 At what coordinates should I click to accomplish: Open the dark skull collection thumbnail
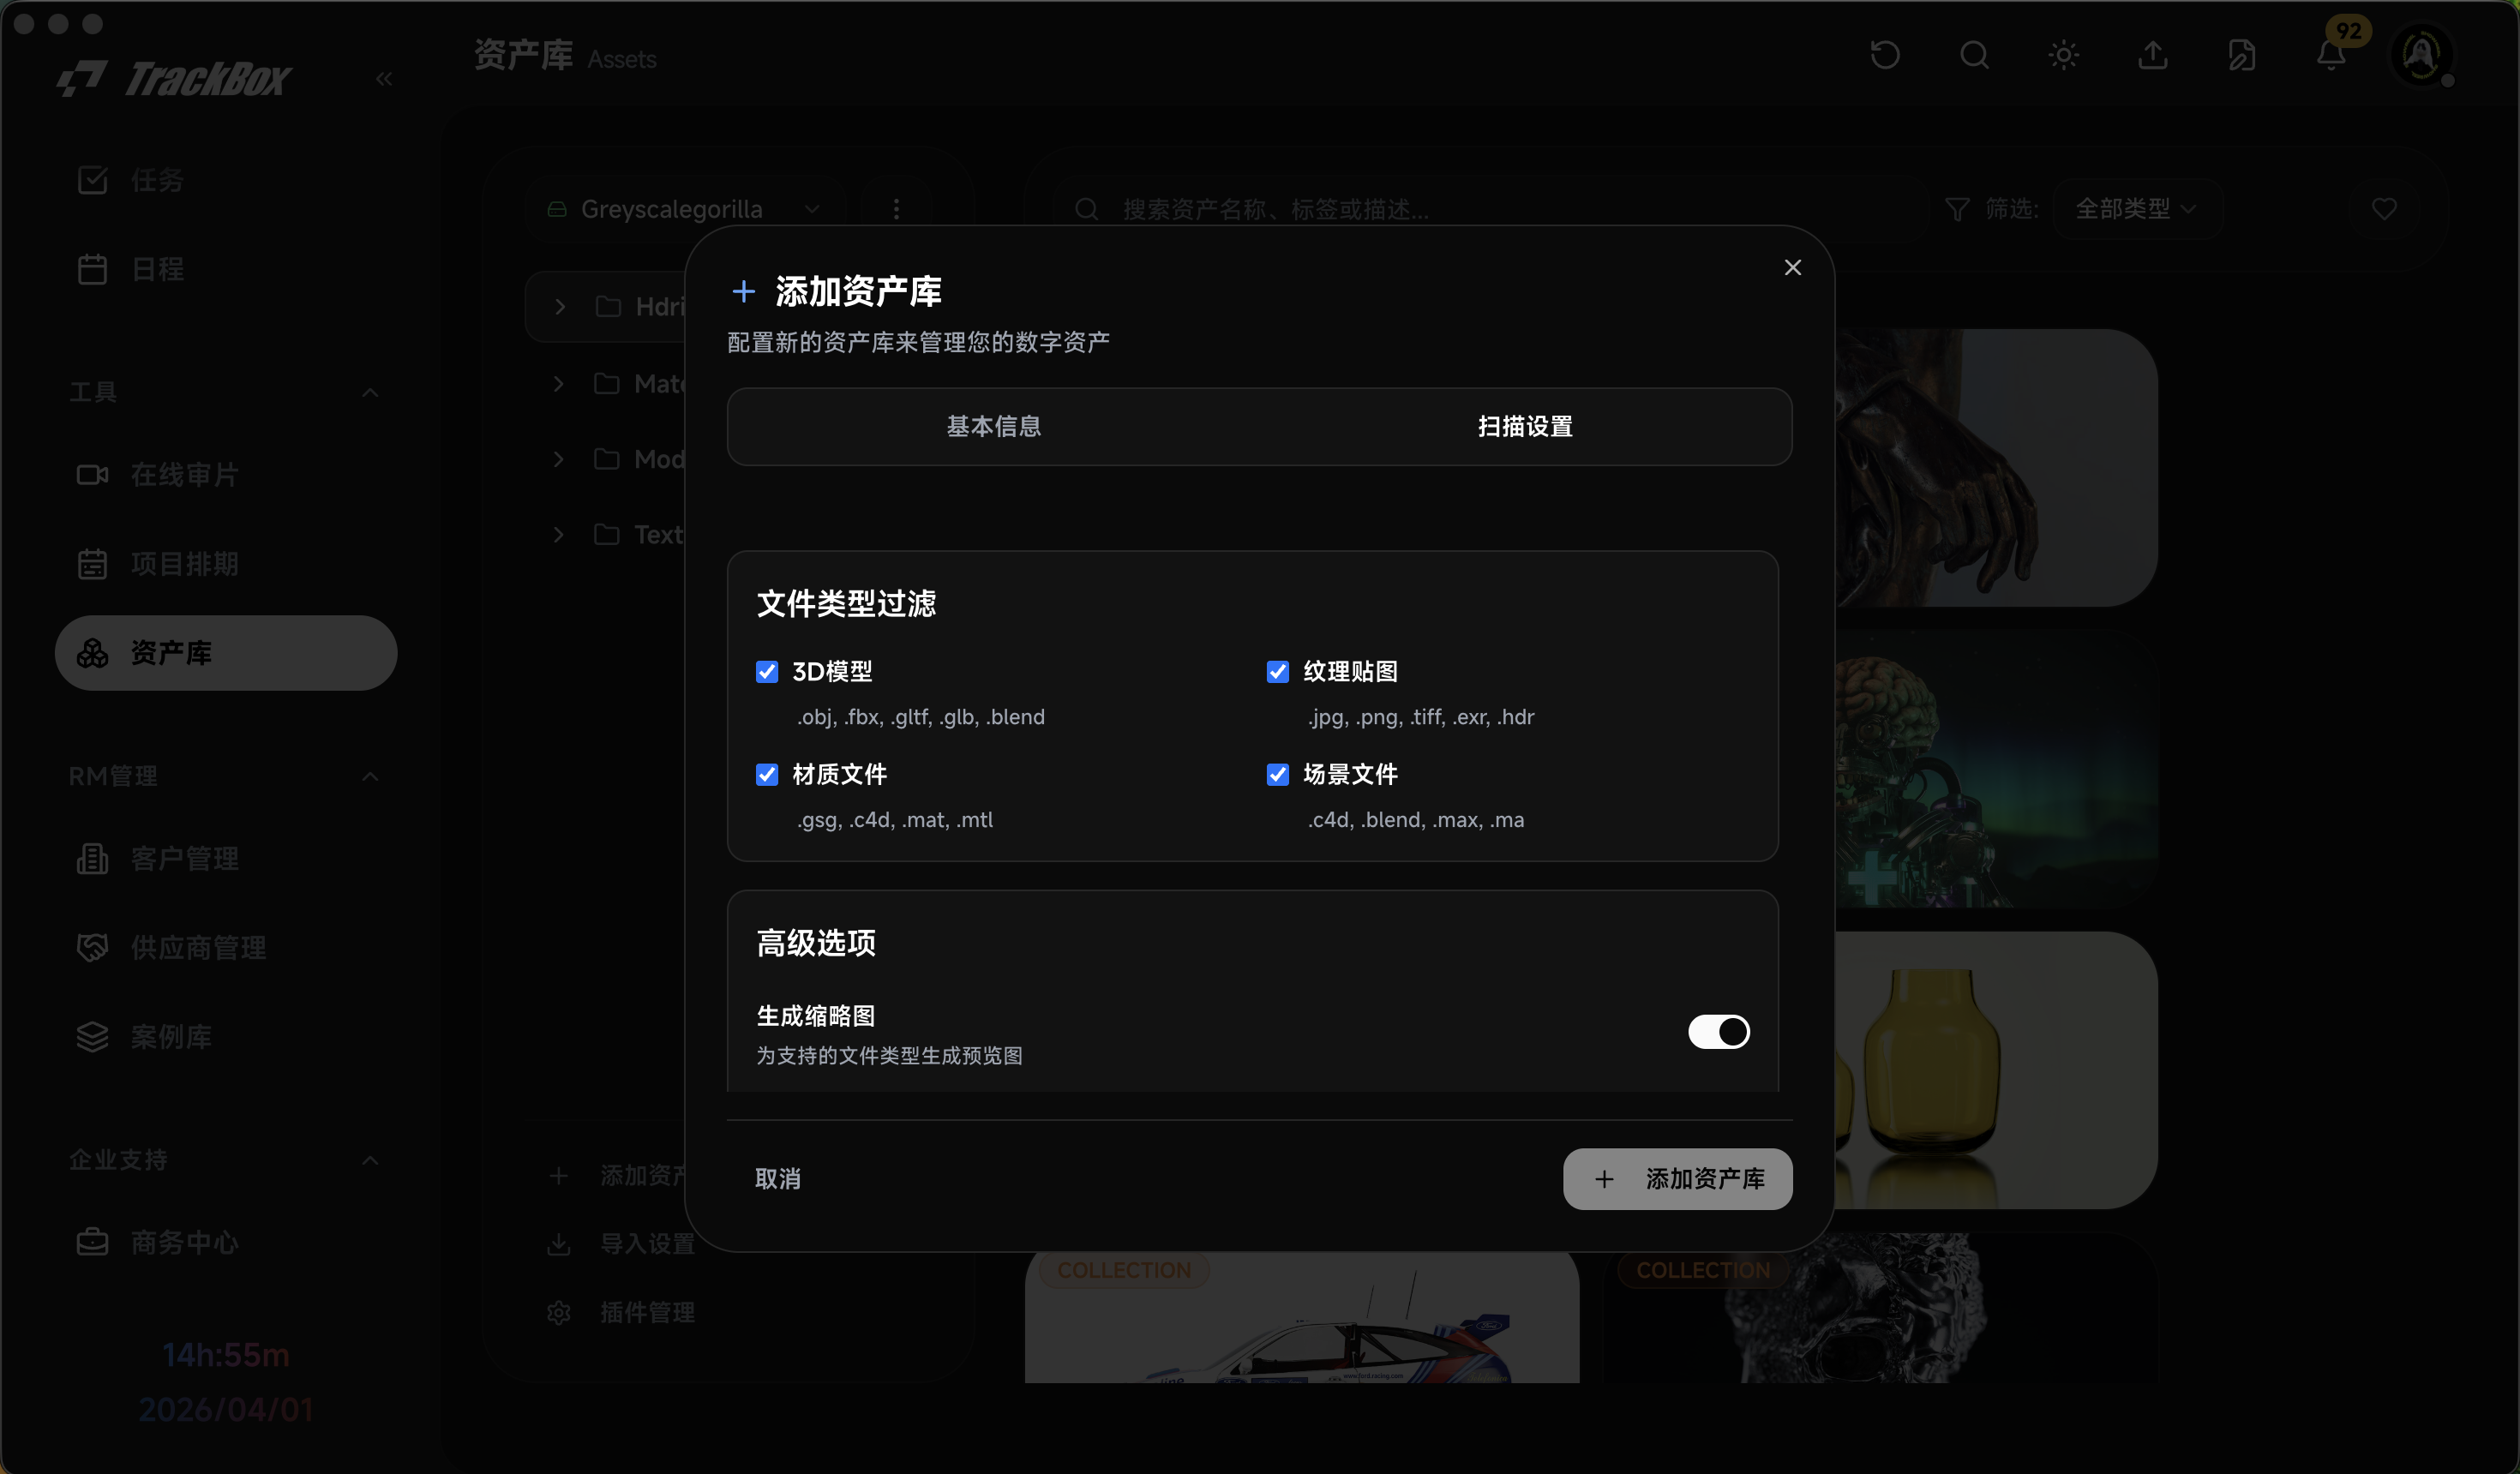[1880, 1308]
